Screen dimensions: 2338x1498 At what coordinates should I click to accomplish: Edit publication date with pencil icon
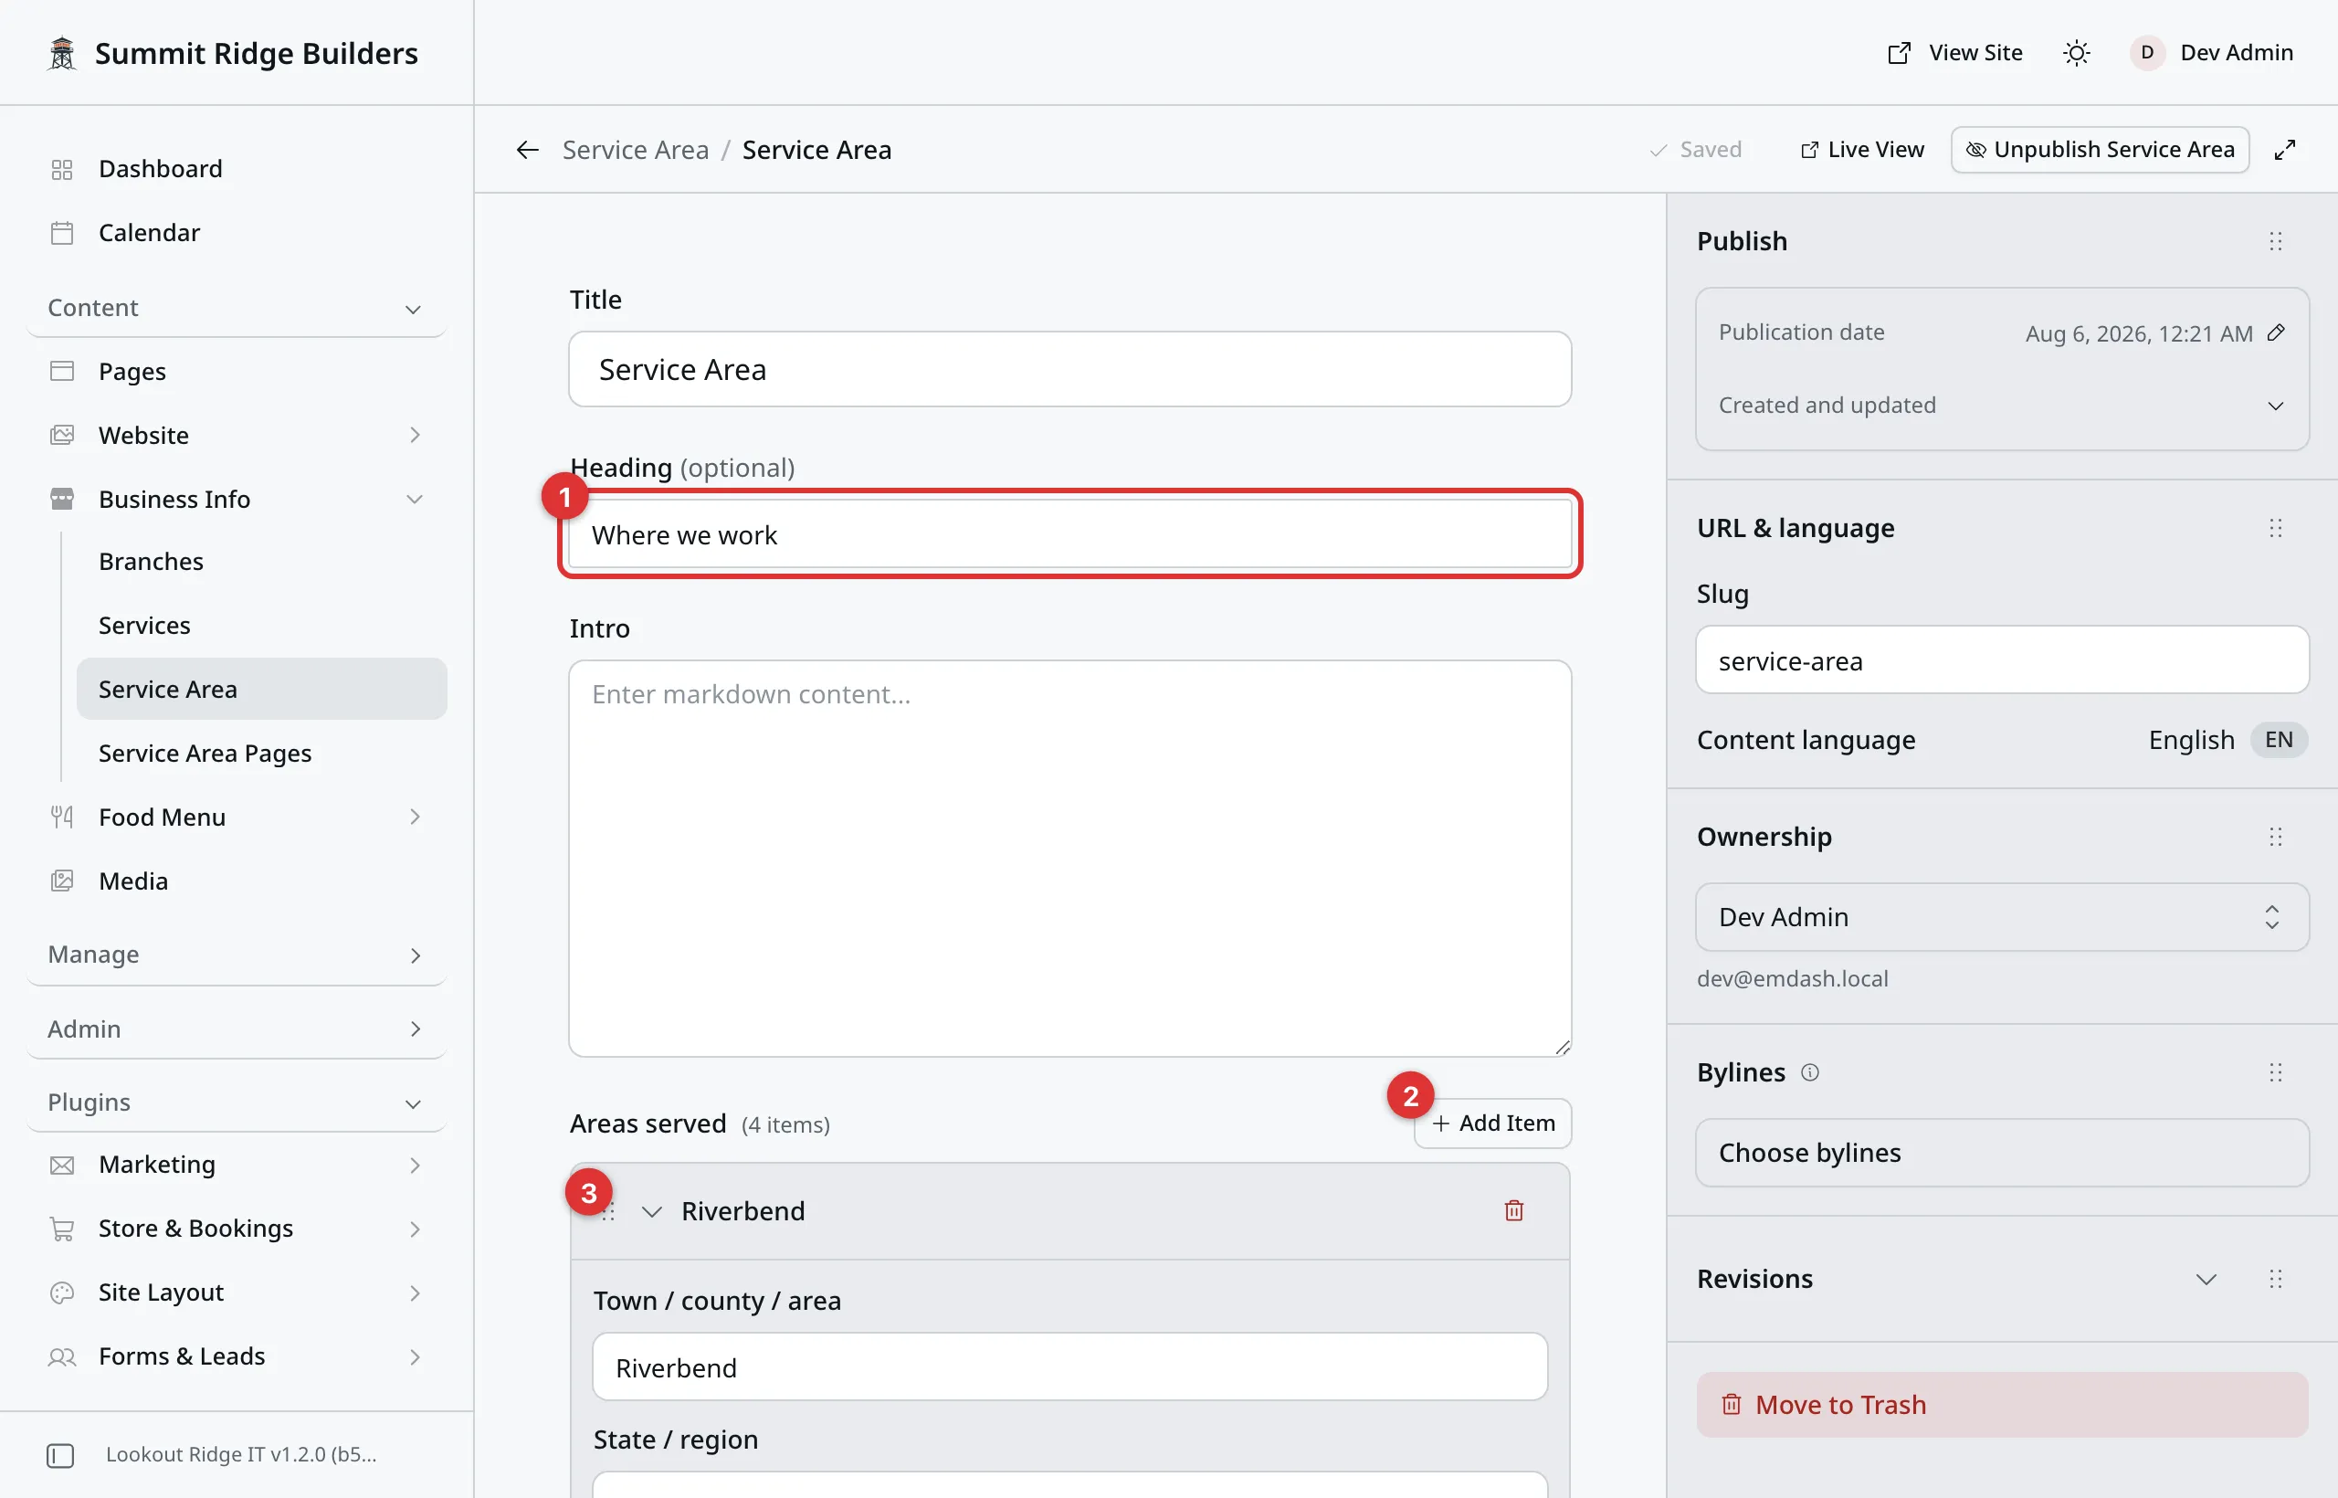[x=2276, y=332]
